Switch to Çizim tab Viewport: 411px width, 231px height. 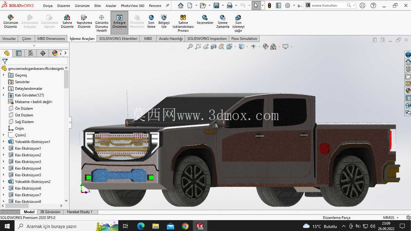click(x=27, y=39)
